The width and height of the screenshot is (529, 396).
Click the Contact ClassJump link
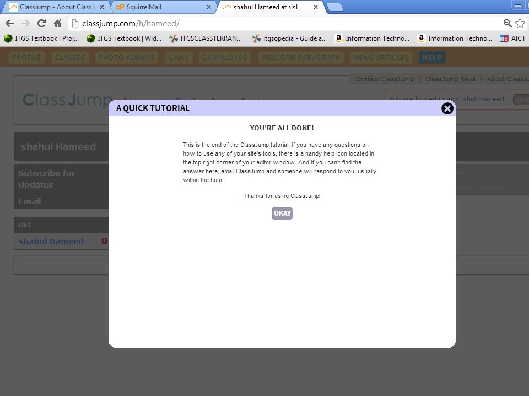tap(384, 79)
